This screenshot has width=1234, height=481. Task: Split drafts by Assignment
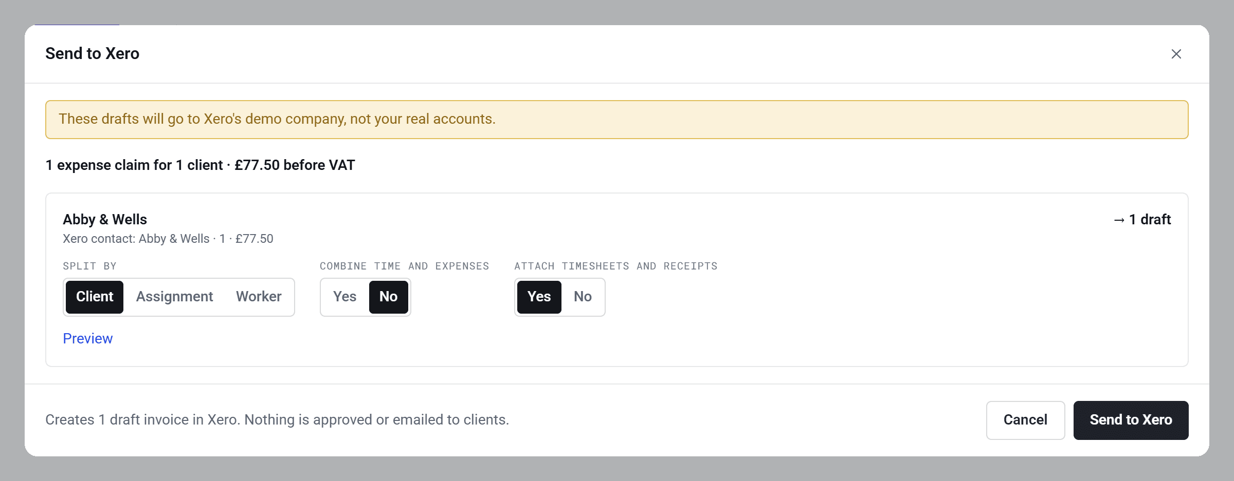(174, 297)
